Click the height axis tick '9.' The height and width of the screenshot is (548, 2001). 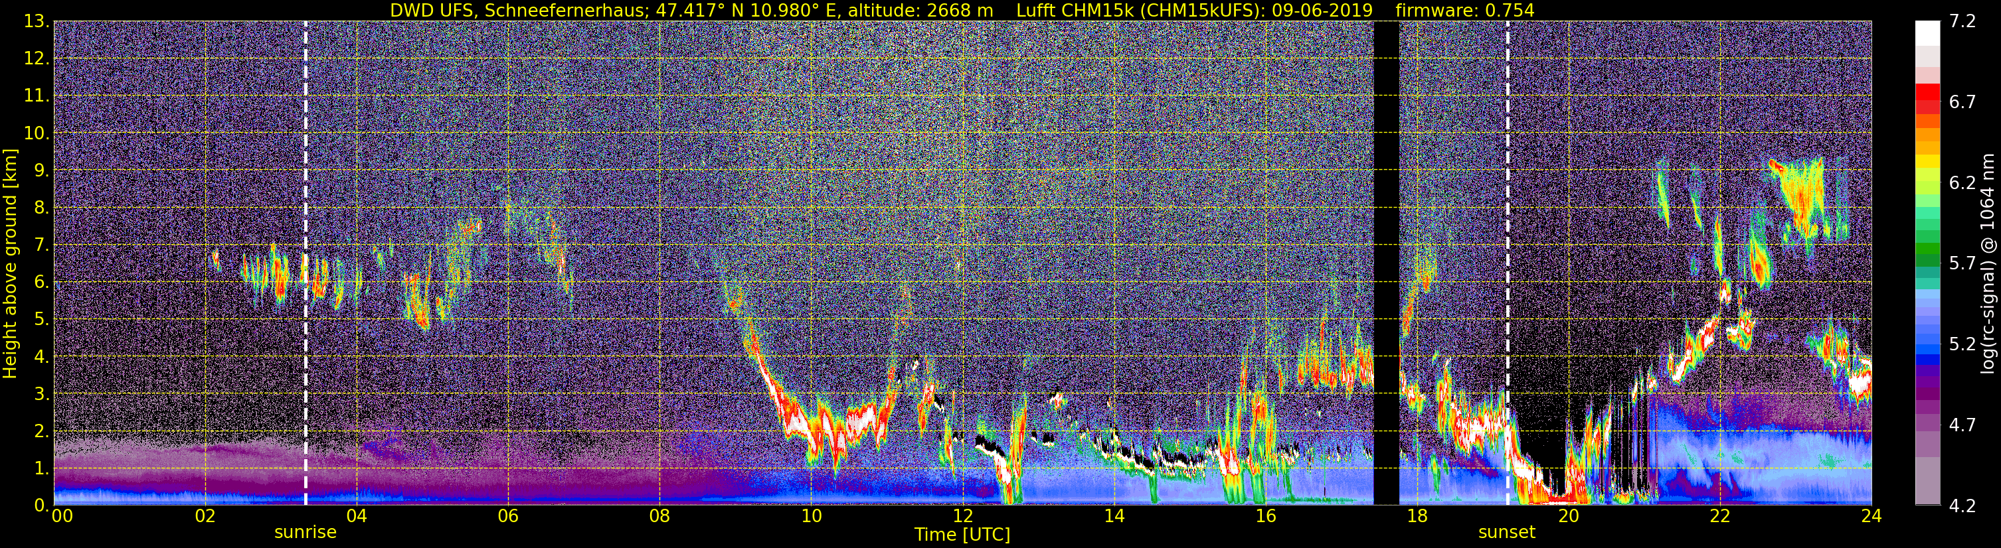pos(41,170)
